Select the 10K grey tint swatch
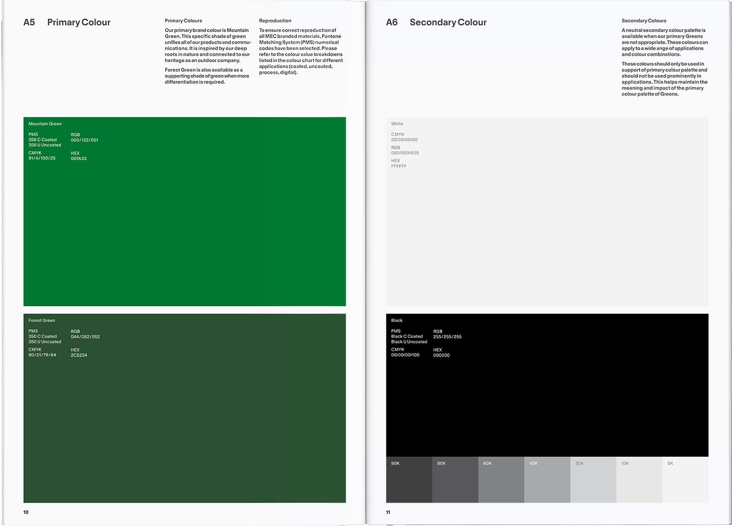The image size is (732, 526). click(639, 480)
